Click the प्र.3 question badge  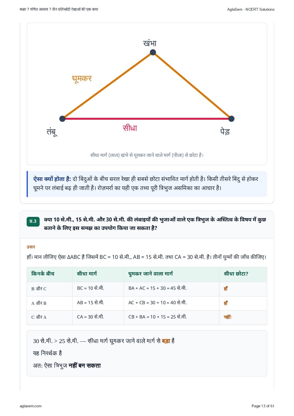(33, 221)
